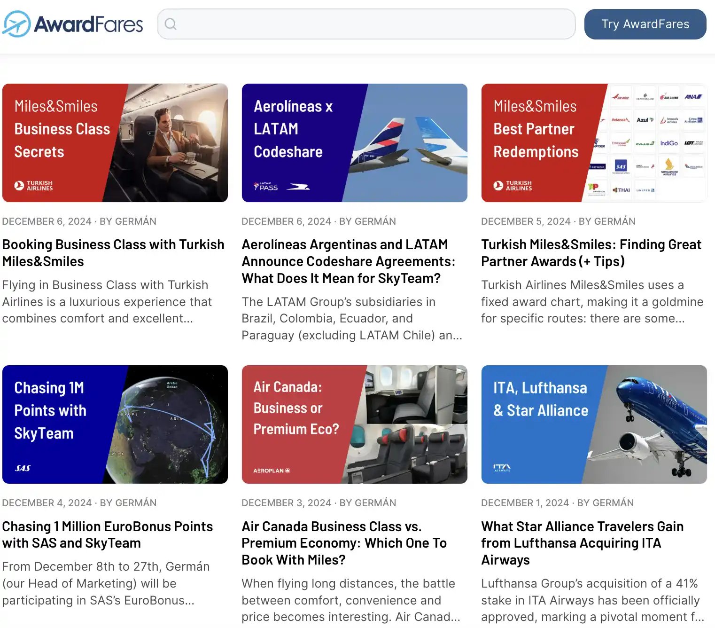
Task: Click the December 5, 2024 byline
Action: coord(558,221)
